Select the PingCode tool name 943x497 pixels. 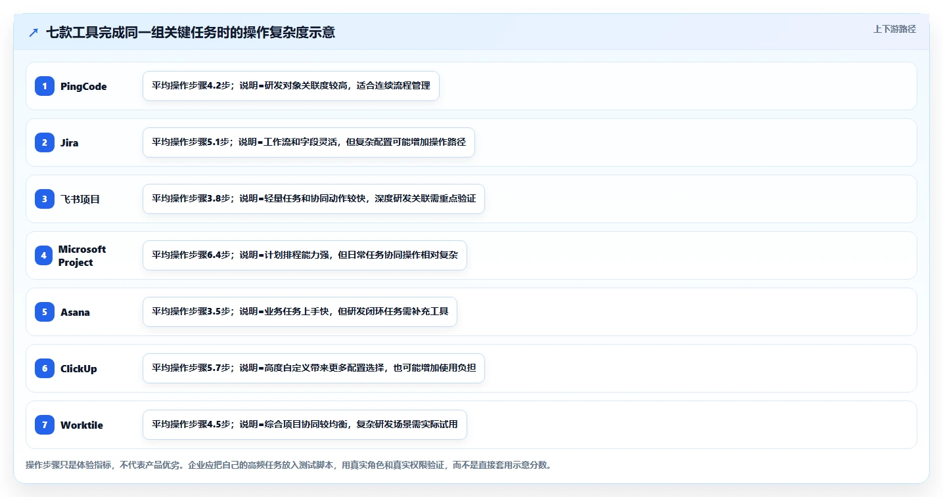point(83,87)
